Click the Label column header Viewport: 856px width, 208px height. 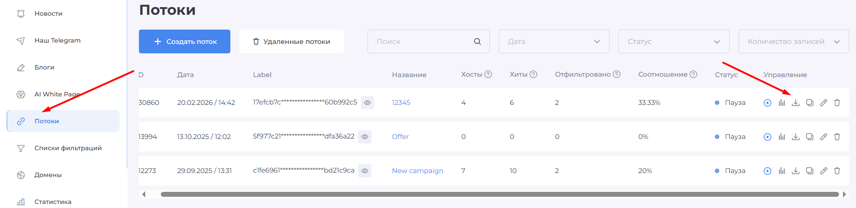pos(262,75)
